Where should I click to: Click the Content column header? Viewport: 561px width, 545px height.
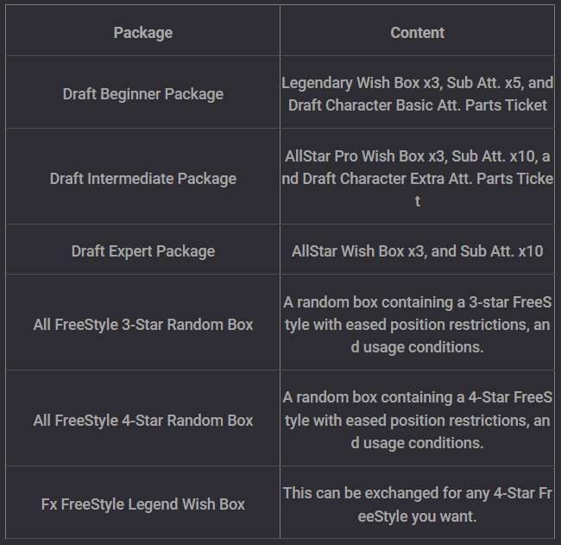pyautogui.click(x=417, y=33)
